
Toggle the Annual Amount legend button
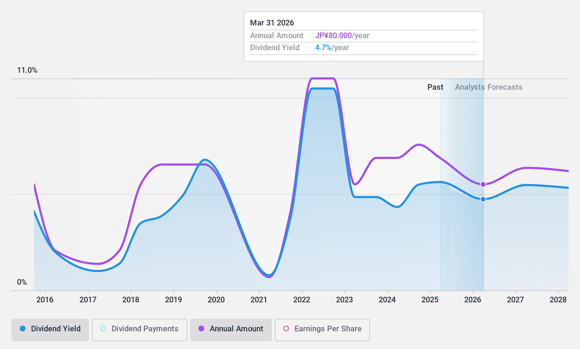coord(231,330)
